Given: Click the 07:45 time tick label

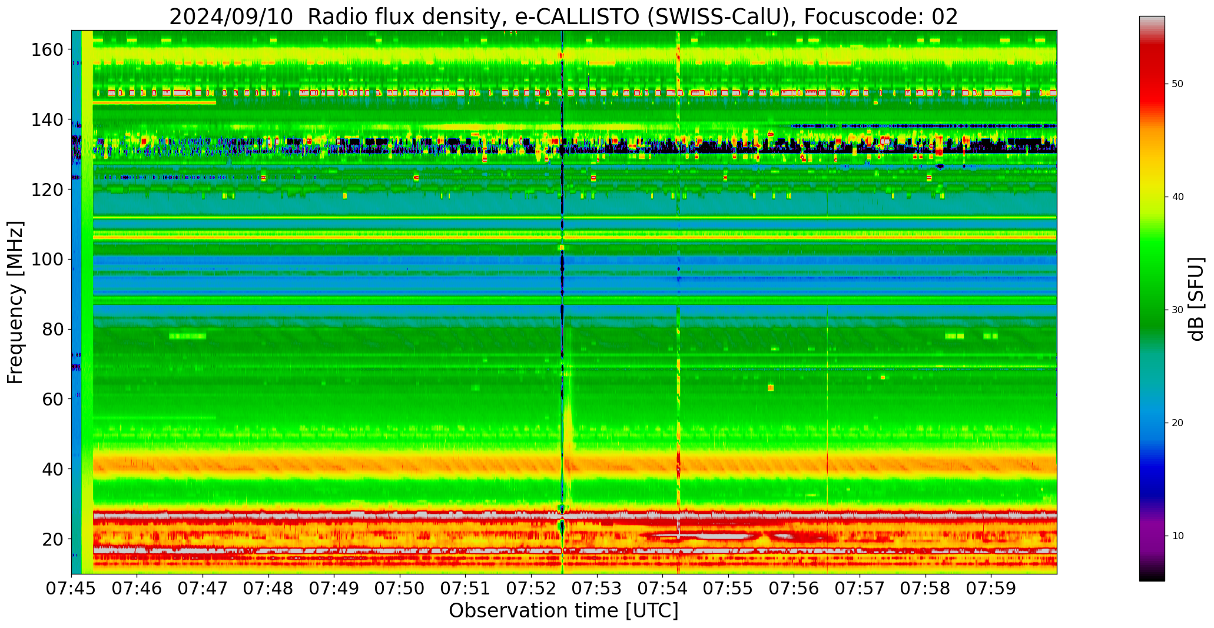Looking at the screenshot, I should pyautogui.click(x=72, y=589).
